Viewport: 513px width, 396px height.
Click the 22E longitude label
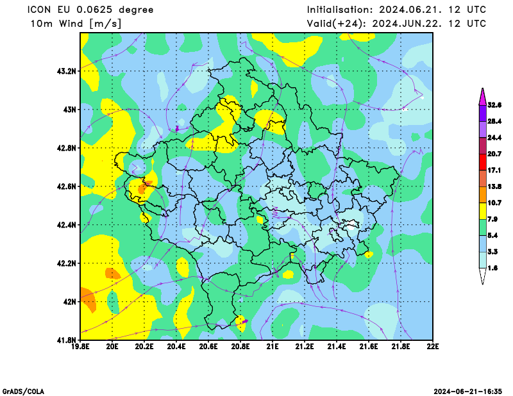(x=433, y=347)
